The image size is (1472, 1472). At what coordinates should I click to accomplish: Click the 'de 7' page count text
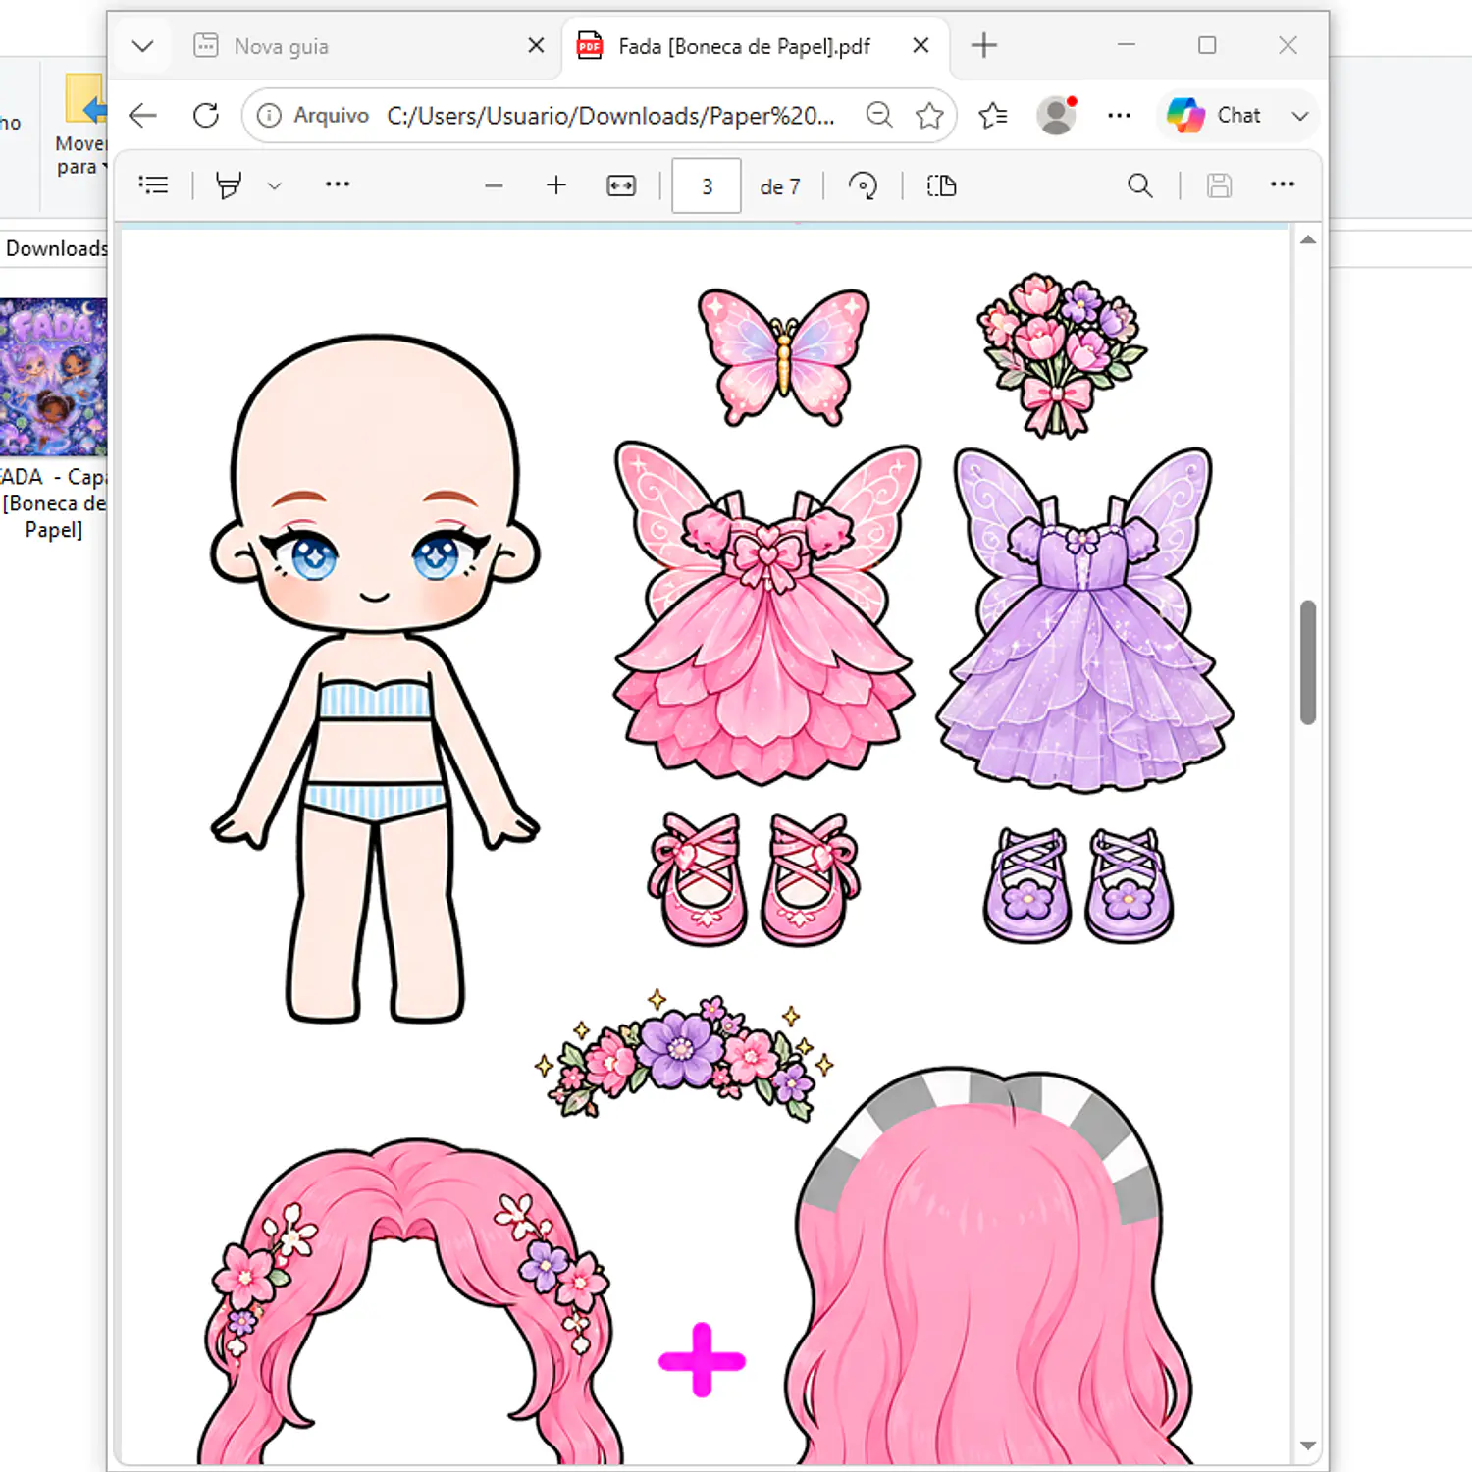[x=780, y=186]
